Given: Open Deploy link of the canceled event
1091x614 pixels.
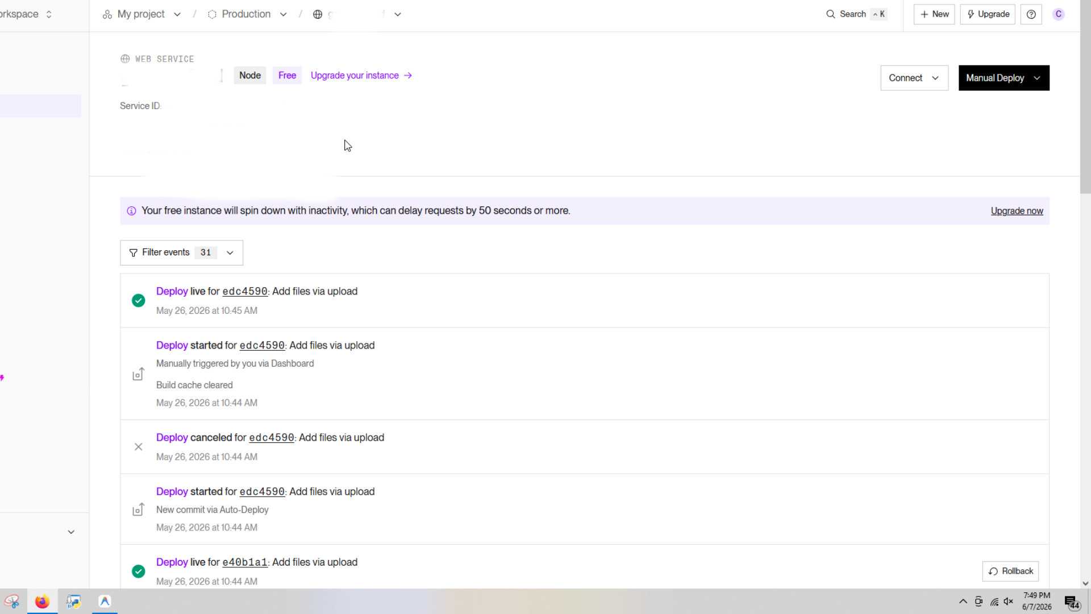Looking at the screenshot, I should click(x=172, y=438).
